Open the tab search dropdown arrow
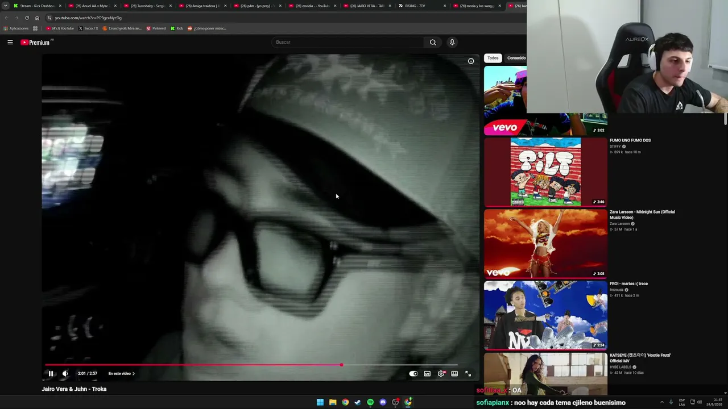728x409 pixels. click(5, 6)
